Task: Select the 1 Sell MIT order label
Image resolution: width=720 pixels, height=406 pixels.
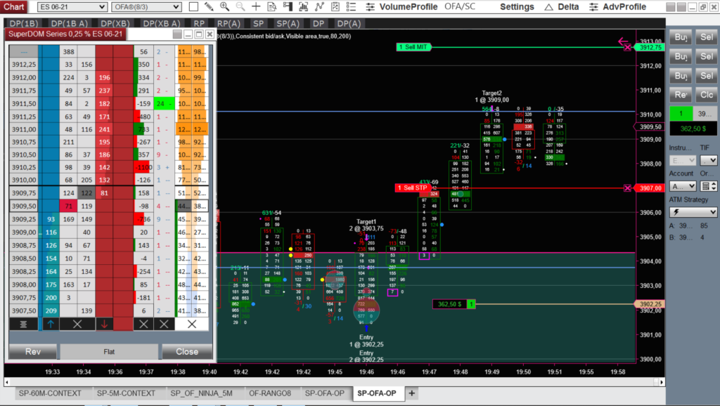Action: point(413,47)
